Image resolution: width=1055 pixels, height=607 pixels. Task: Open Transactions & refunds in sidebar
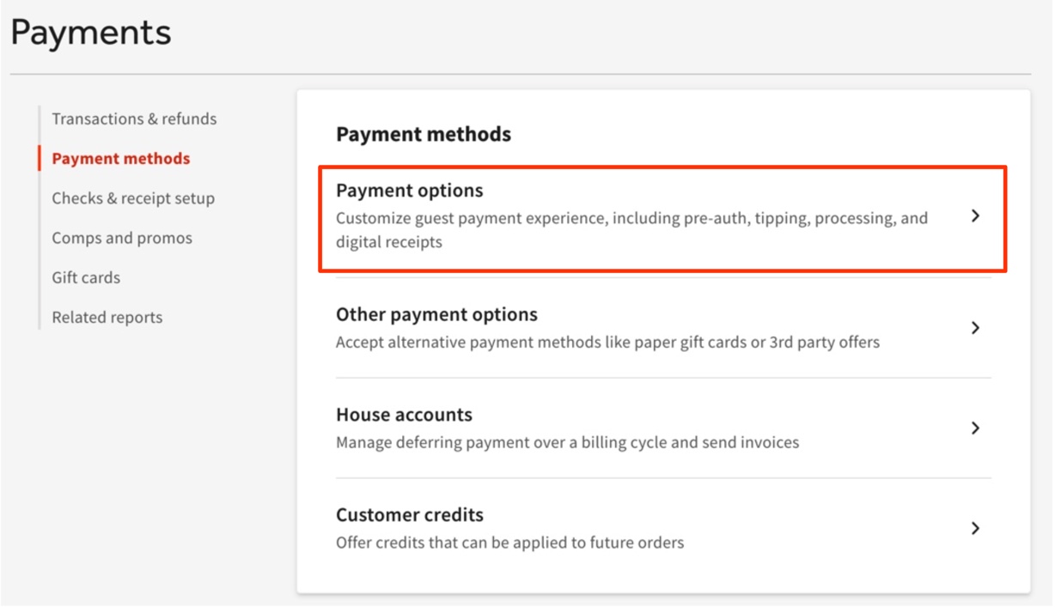click(134, 119)
